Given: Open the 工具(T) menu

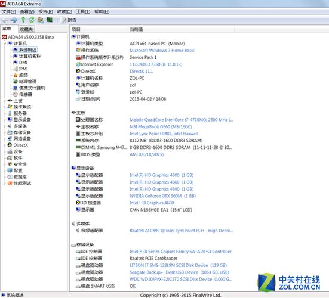Looking at the screenshot, I should 83,11.
